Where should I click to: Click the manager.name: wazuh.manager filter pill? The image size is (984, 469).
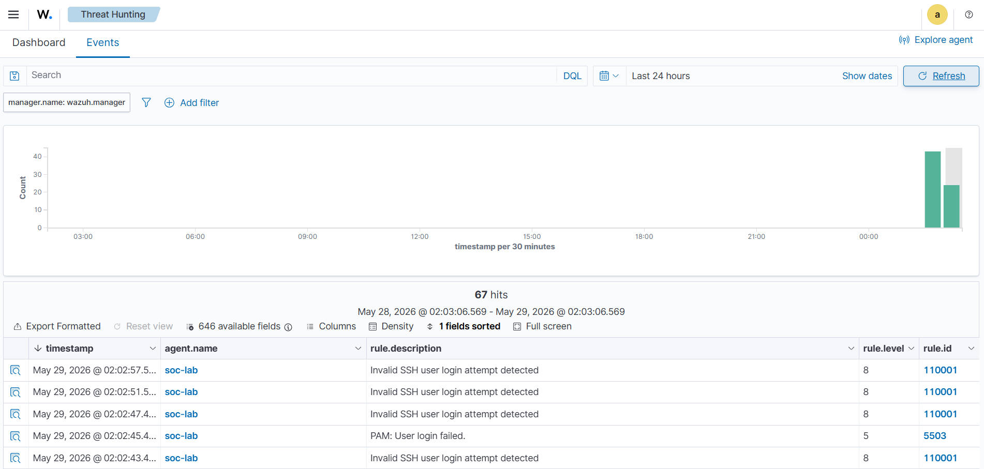pos(67,102)
